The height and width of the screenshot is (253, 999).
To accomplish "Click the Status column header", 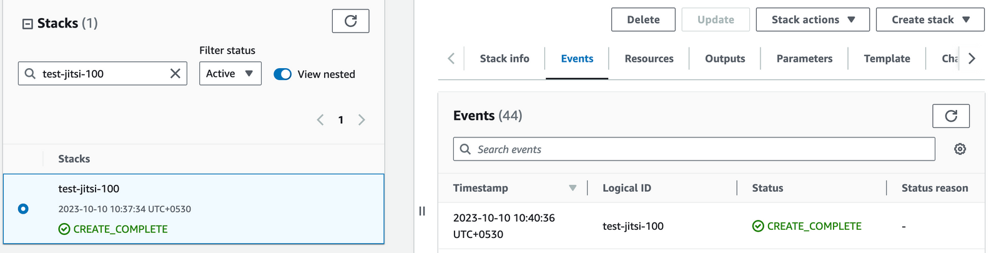I will [767, 188].
